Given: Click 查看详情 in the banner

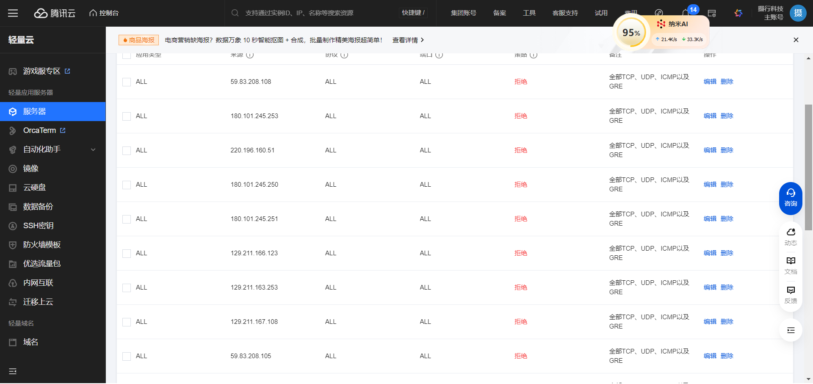Looking at the screenshot, I should (408, 40).
